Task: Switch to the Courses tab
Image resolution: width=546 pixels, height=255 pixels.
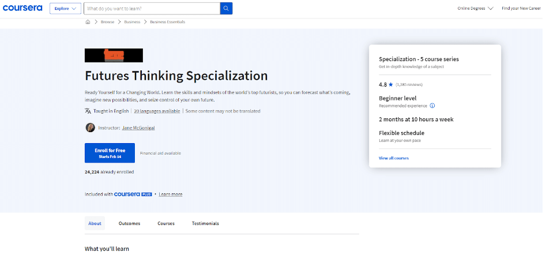Action: [x=166, y=223]
